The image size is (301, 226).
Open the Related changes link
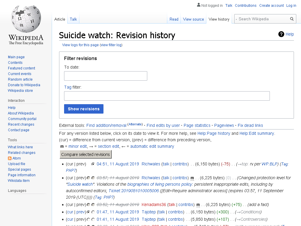point(22,153)
